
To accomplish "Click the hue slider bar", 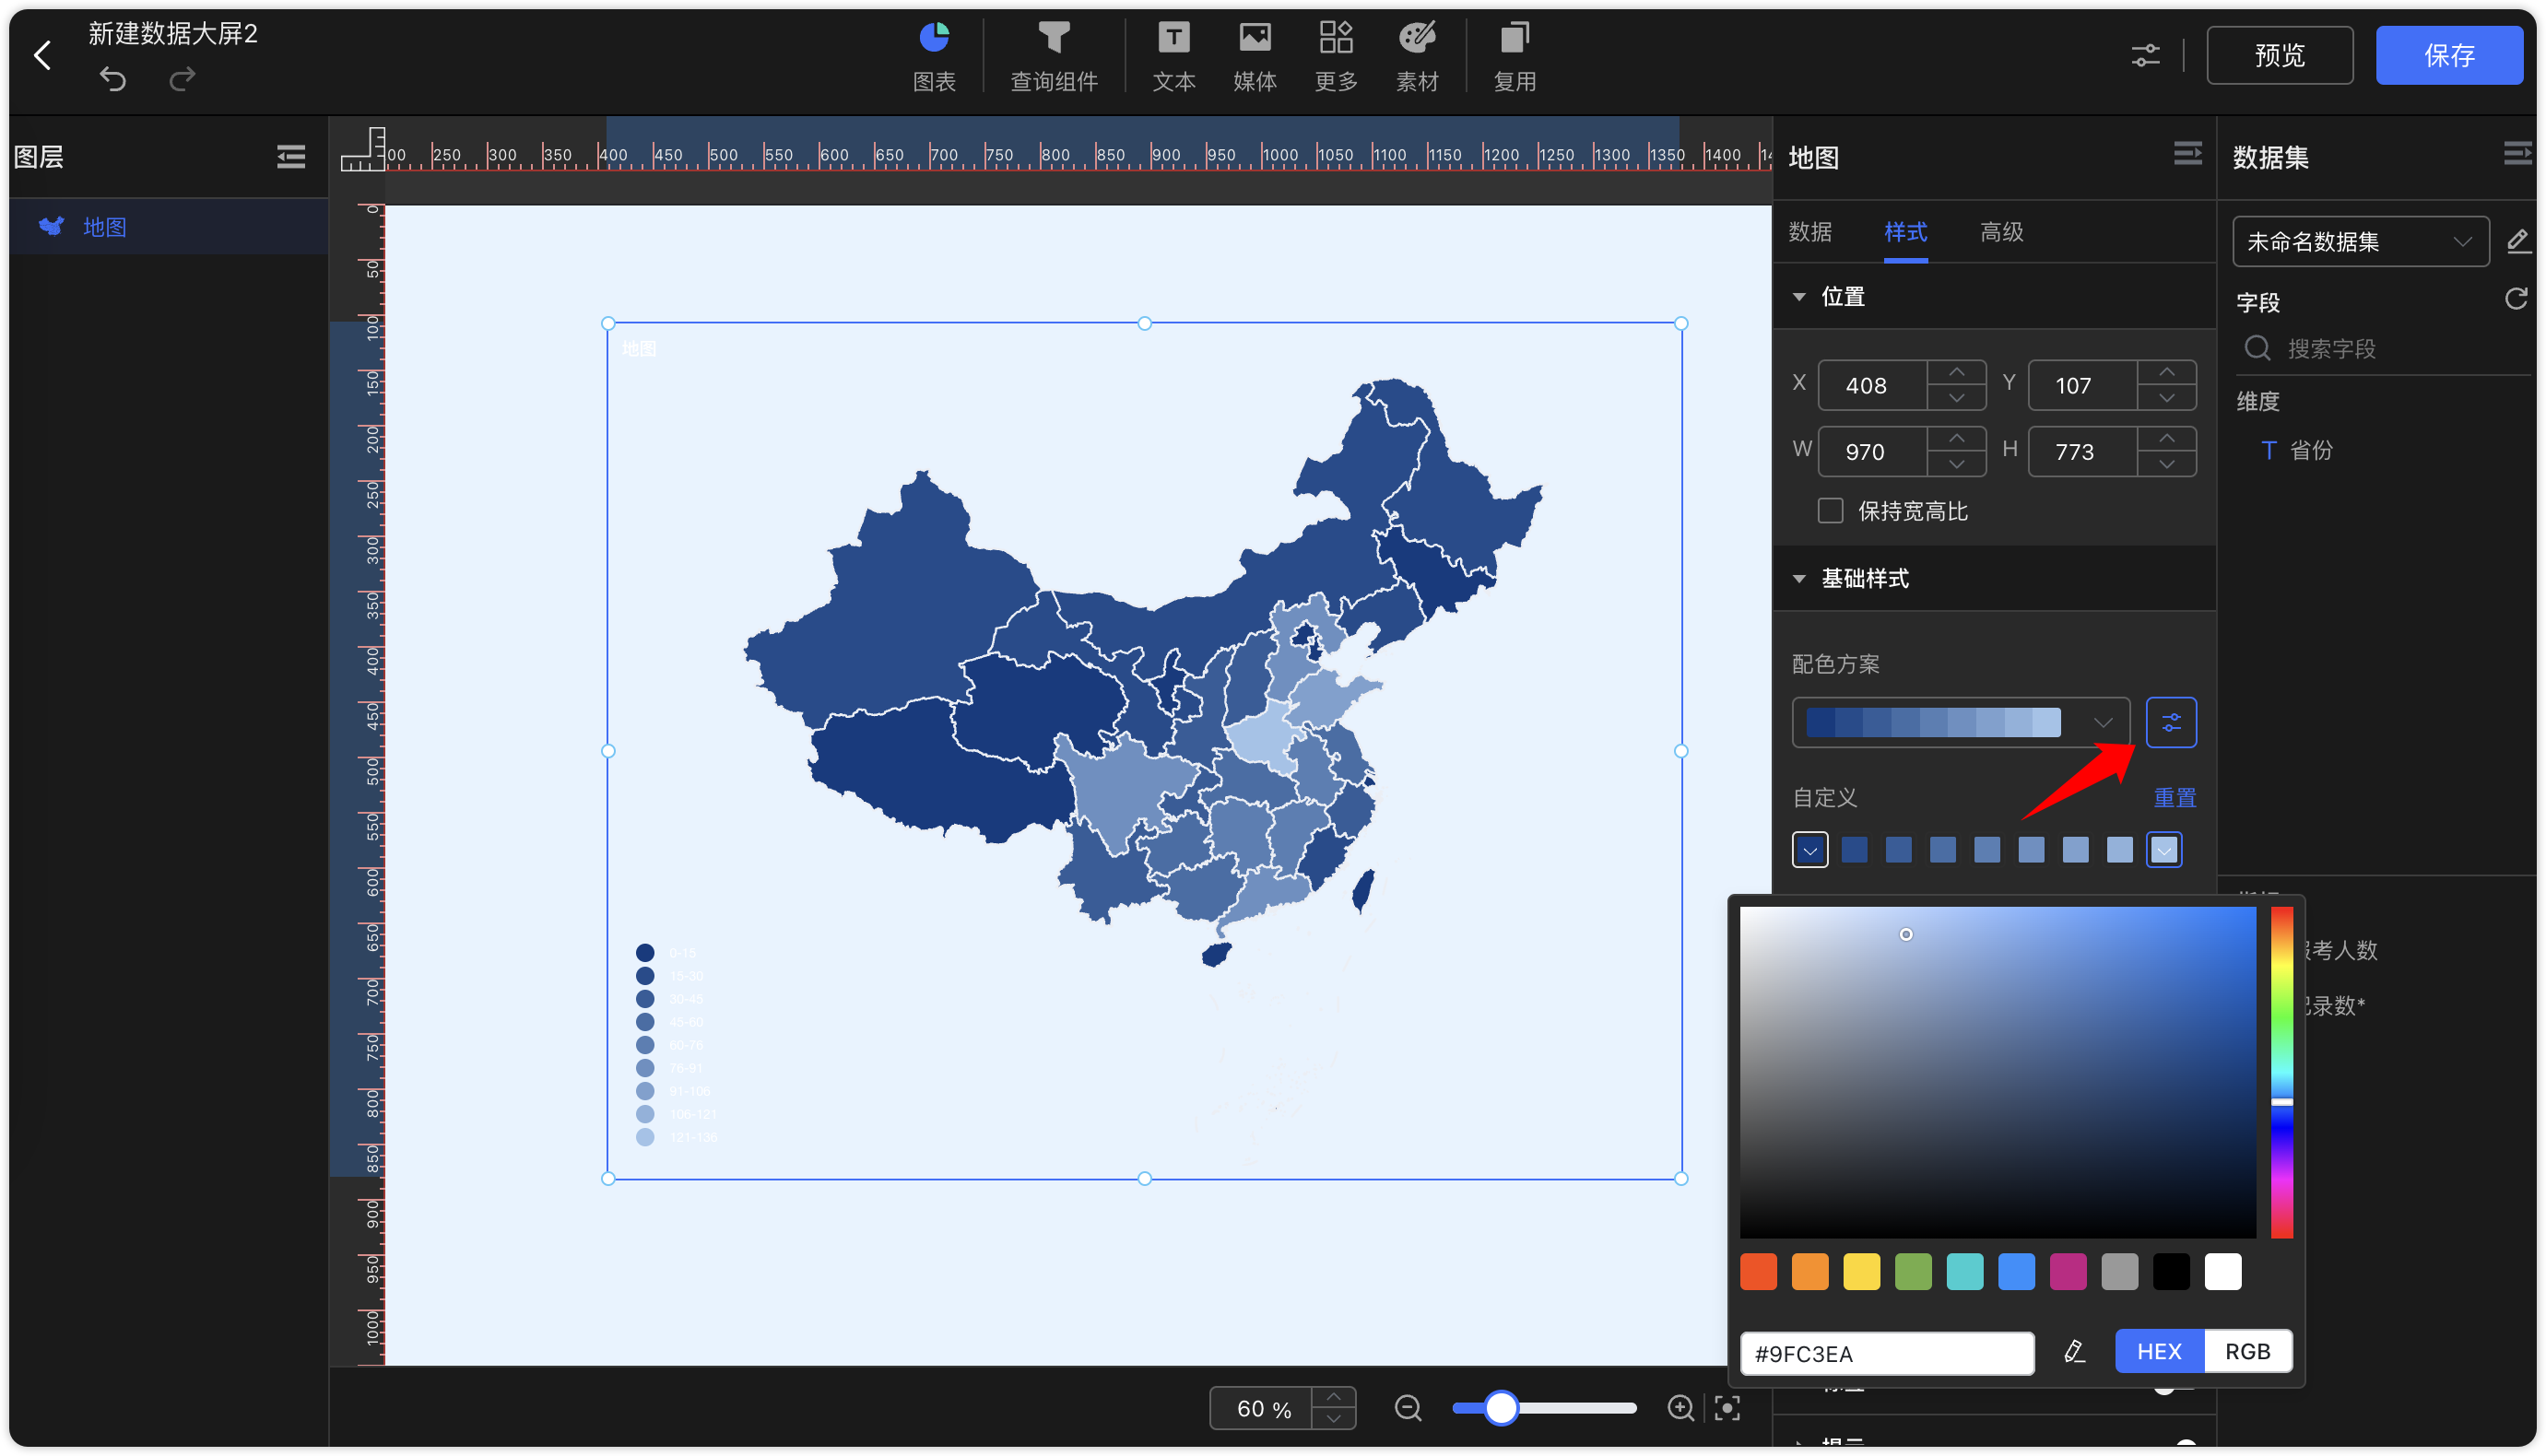I will [2281, 1073].
